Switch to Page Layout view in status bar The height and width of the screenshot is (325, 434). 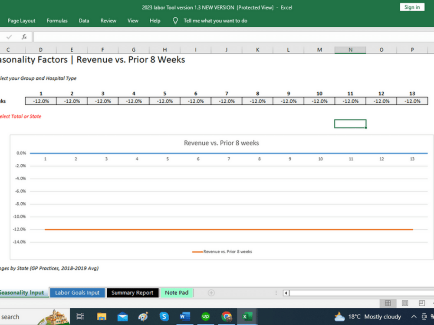pos(405,303)
